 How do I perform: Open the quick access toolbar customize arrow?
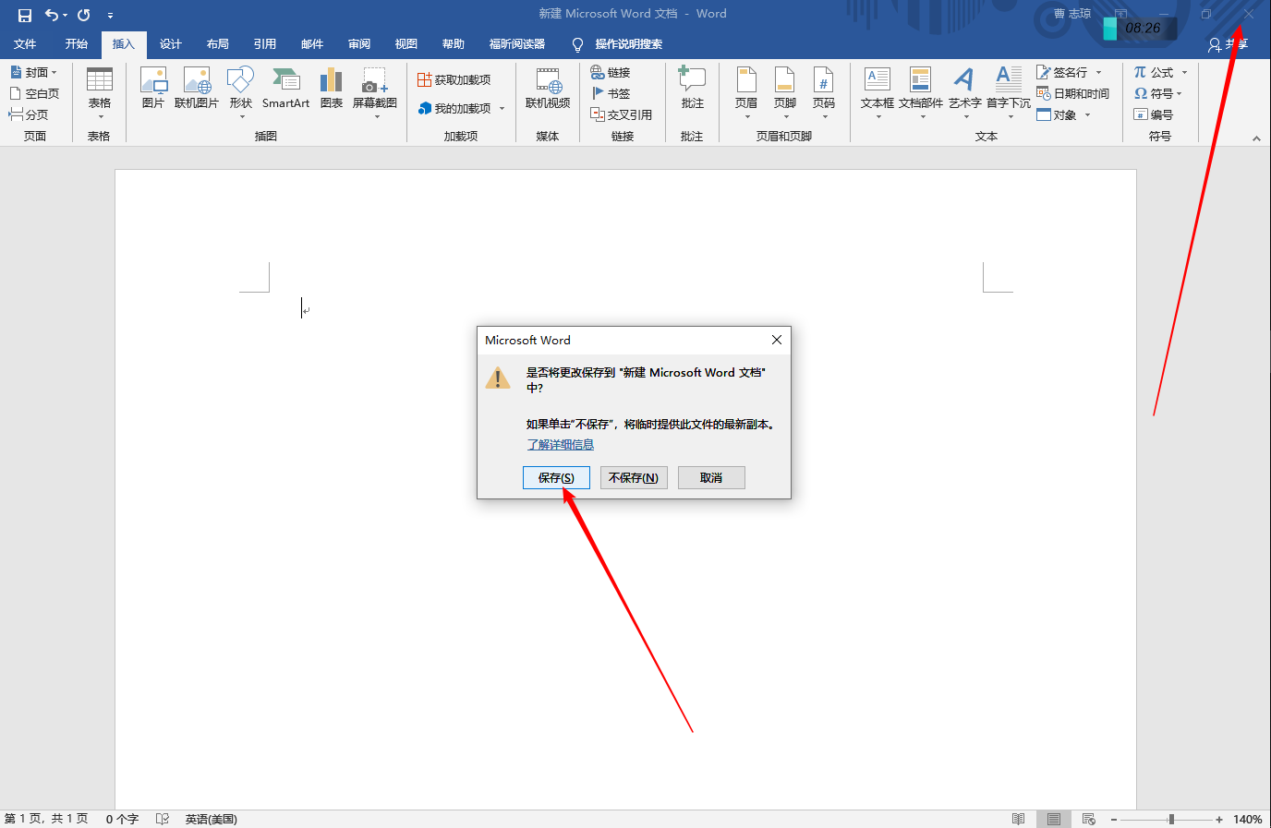click(110, 15)
